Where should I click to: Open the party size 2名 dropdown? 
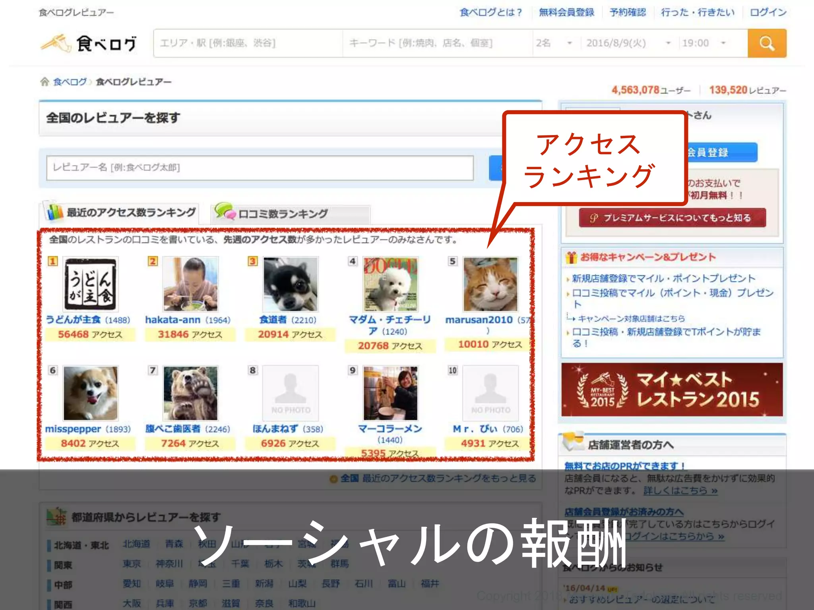pyautogui.click(x=554, y=43)
